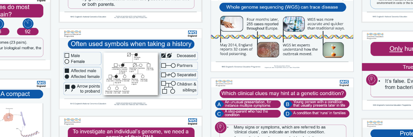413x137 pixels.
Task: Select the Partners pedigree symbol
Action: tap(168, 66)
